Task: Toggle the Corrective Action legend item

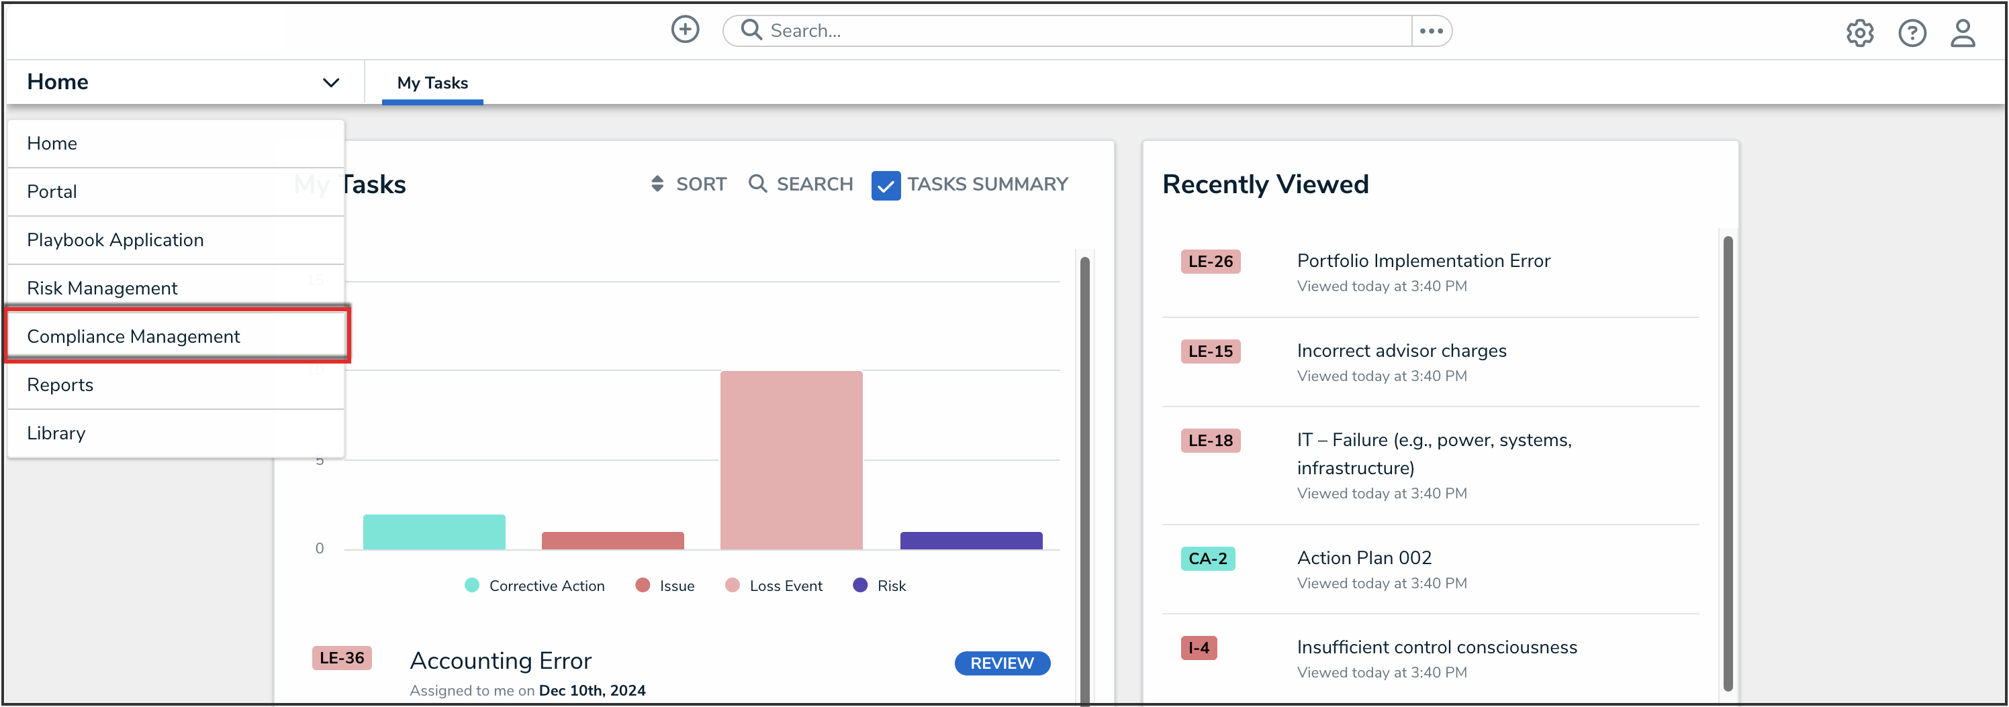Action: point(535,586)
